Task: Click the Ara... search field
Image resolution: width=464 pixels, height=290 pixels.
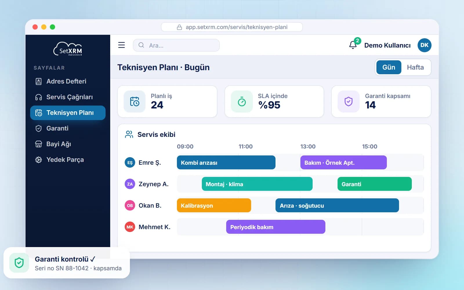Action: 176,45
